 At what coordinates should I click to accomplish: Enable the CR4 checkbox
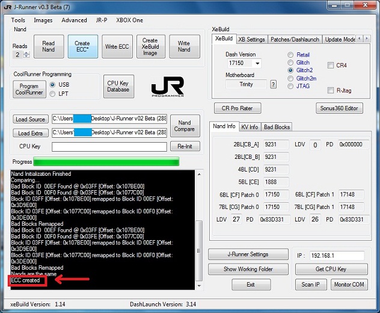(331, 65)
